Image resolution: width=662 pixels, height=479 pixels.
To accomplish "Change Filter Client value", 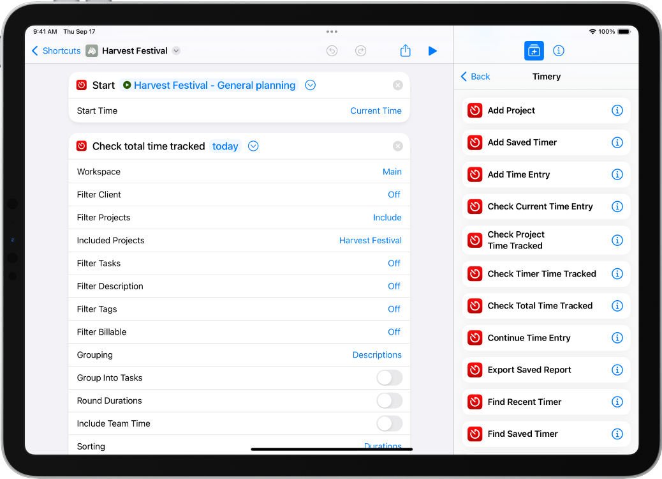I will click(394, 195).
